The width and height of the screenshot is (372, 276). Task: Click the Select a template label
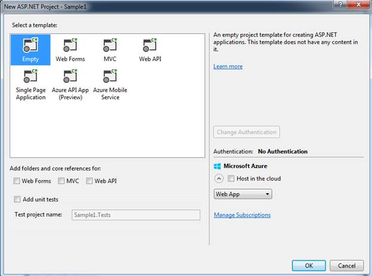(x=35, y=25)
